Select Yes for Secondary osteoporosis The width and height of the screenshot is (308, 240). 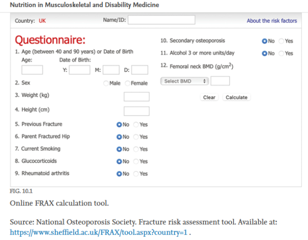tap(282, 41)
